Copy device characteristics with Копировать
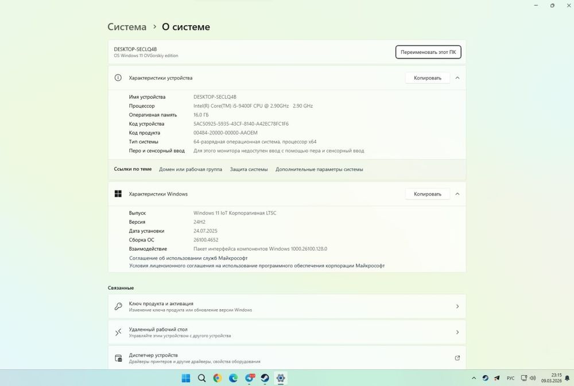Screen dimensions: 574x386 point(428,78)
